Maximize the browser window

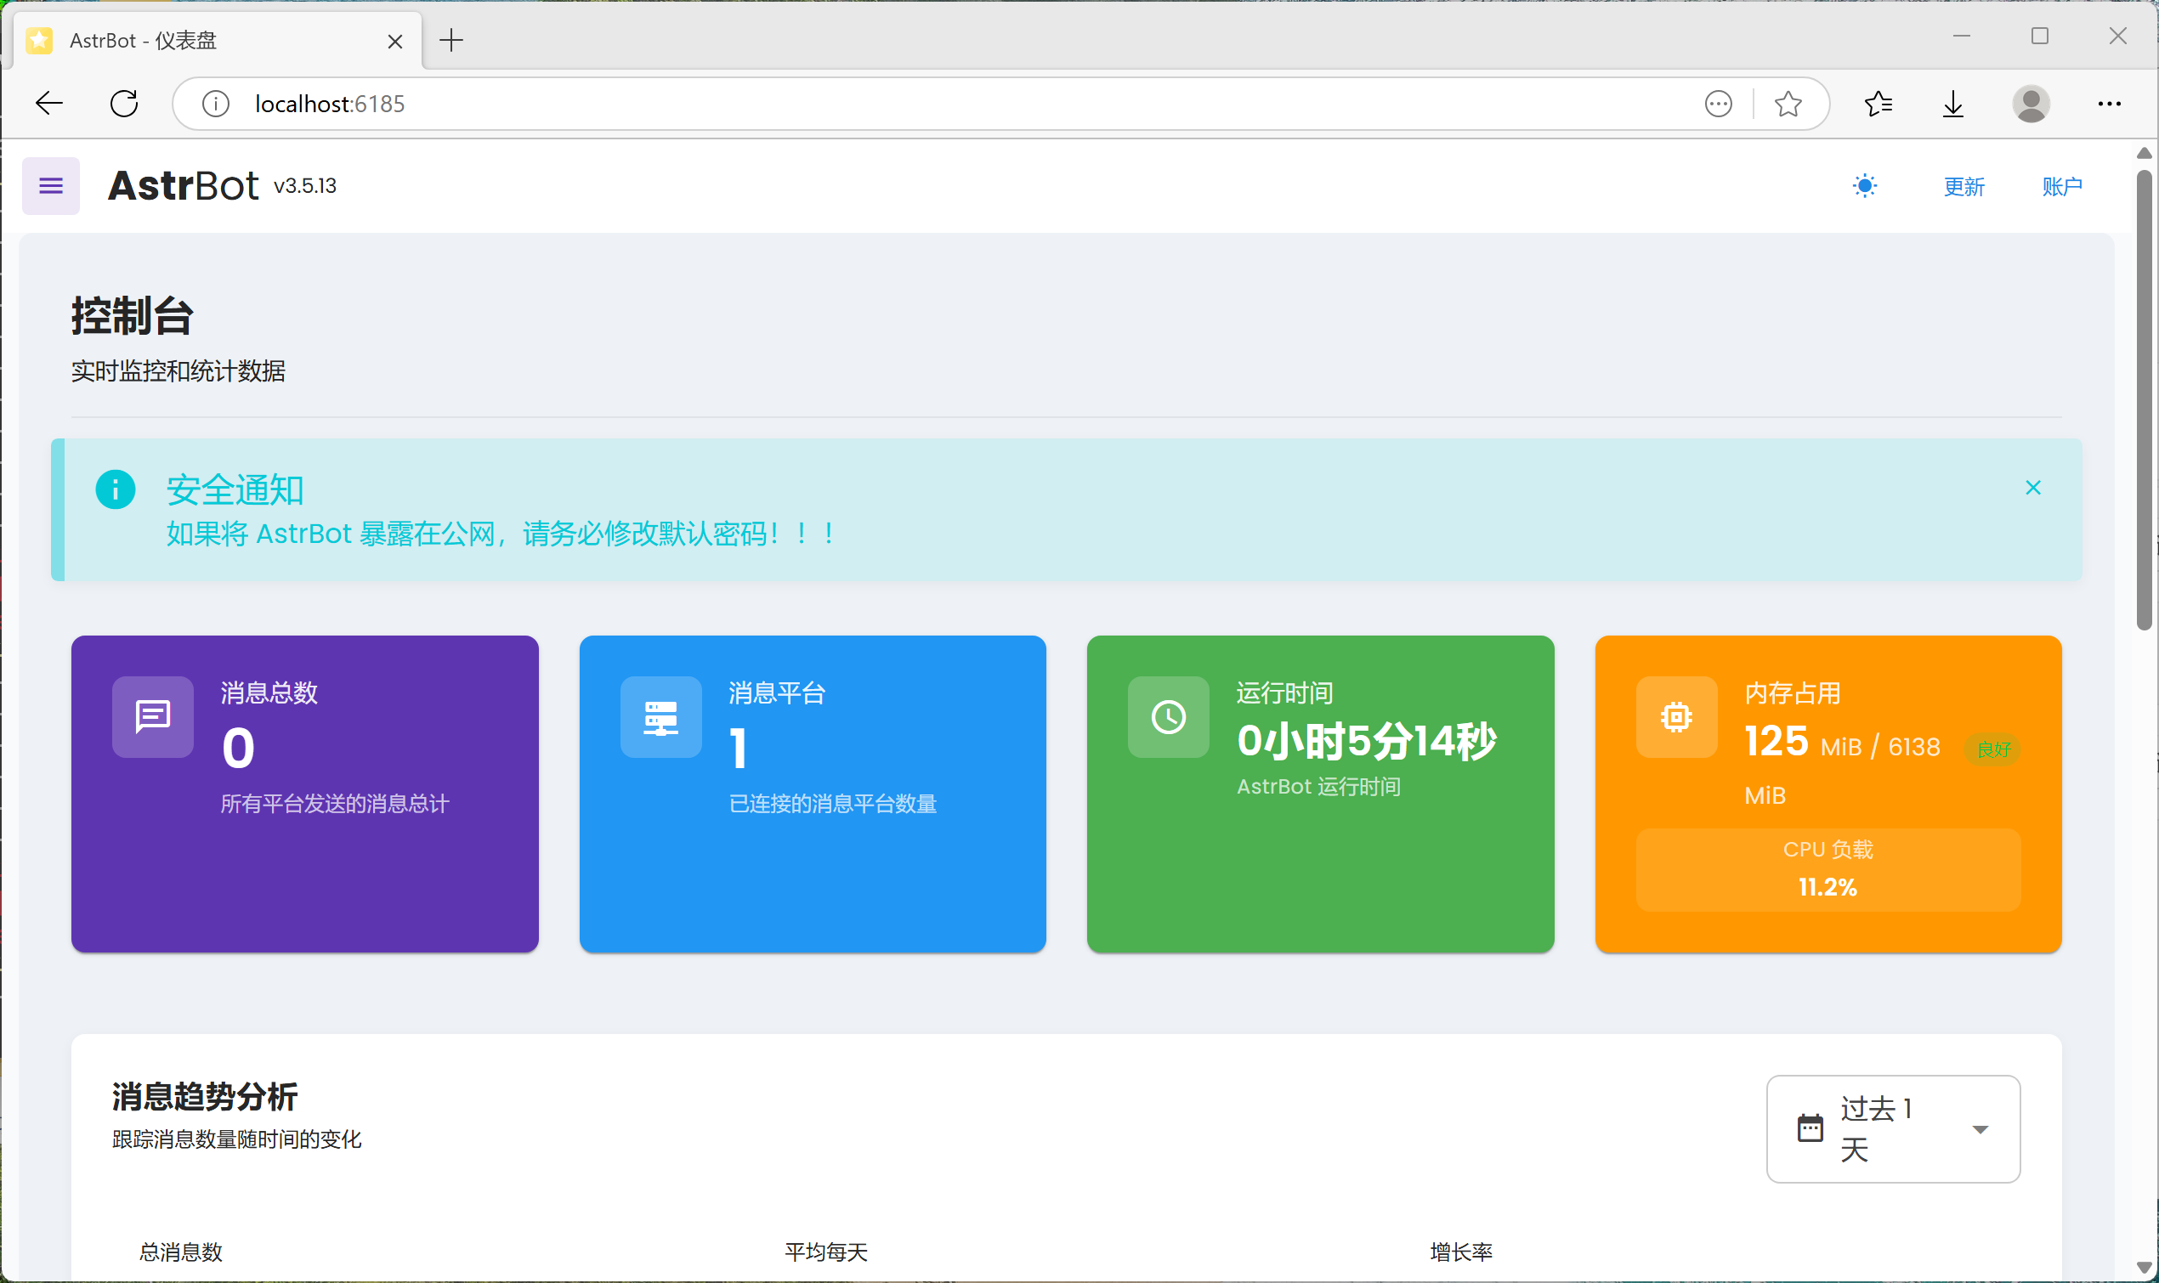[2040, 37]
